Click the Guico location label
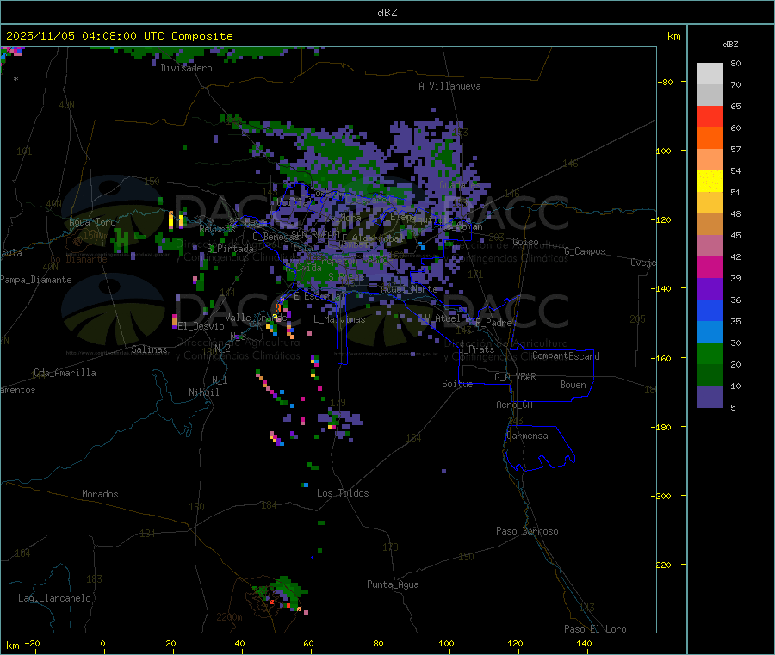The width and height of the screenshot is (775, 655). (525, 242)
